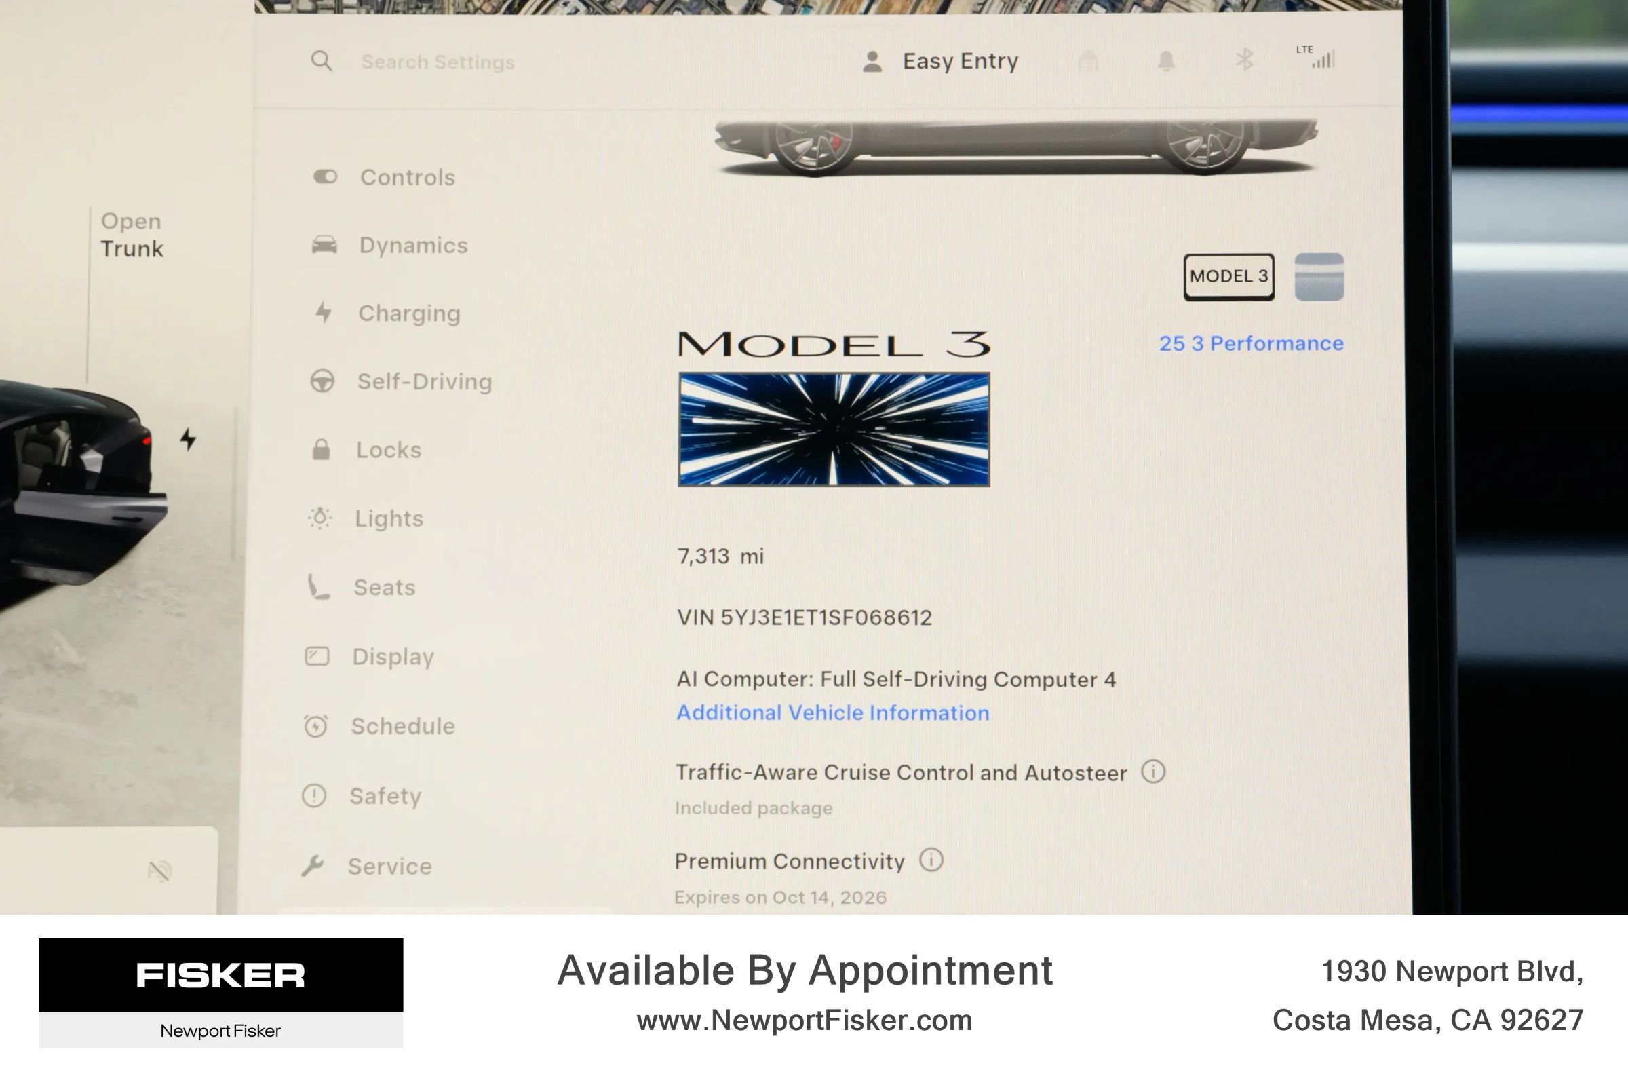Open Safety settings
The width and height of the screenshot is (1628, 1085).
coord(361,796)
